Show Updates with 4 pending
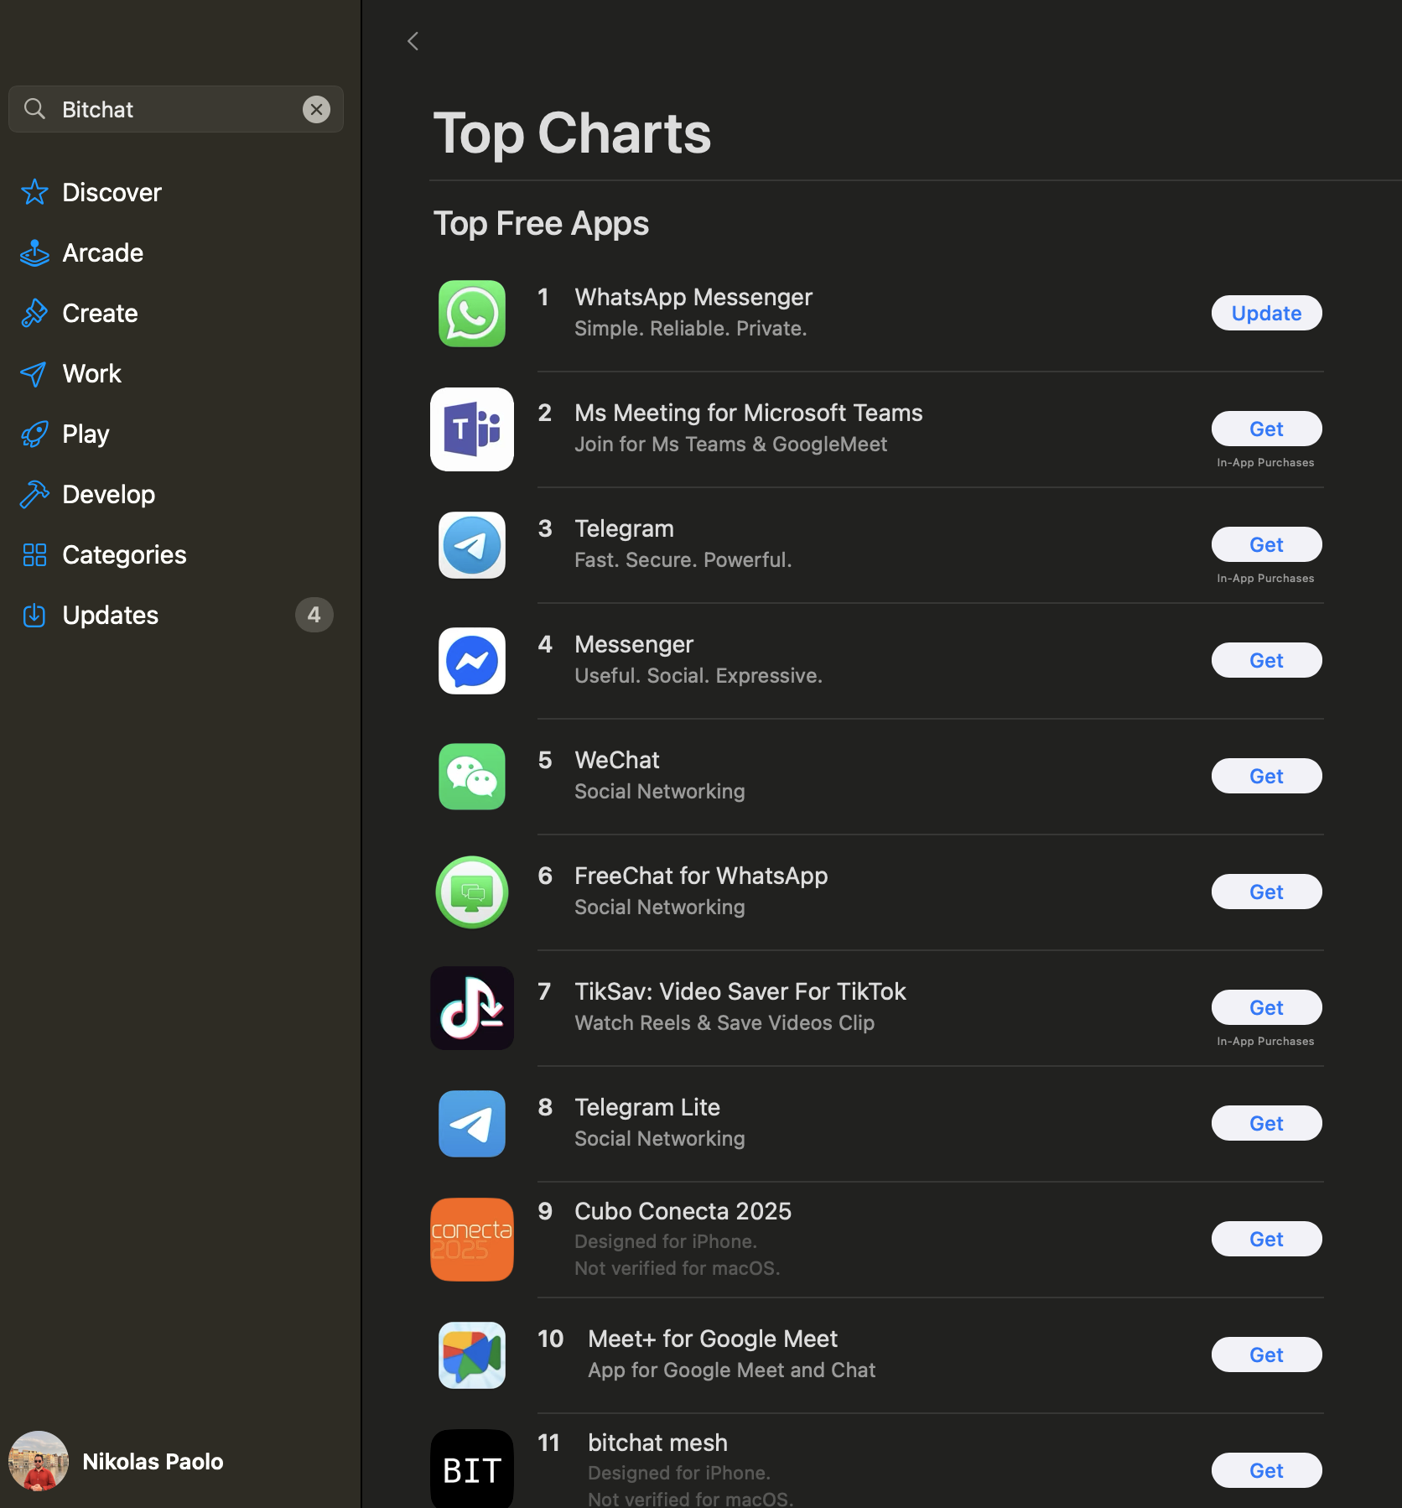 [x=110, y=616]
